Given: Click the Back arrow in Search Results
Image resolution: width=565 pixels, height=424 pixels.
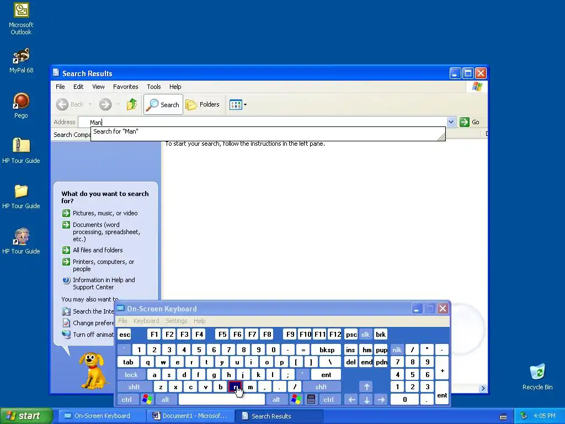Looking at the screenshot, I should tap(70, 104).
